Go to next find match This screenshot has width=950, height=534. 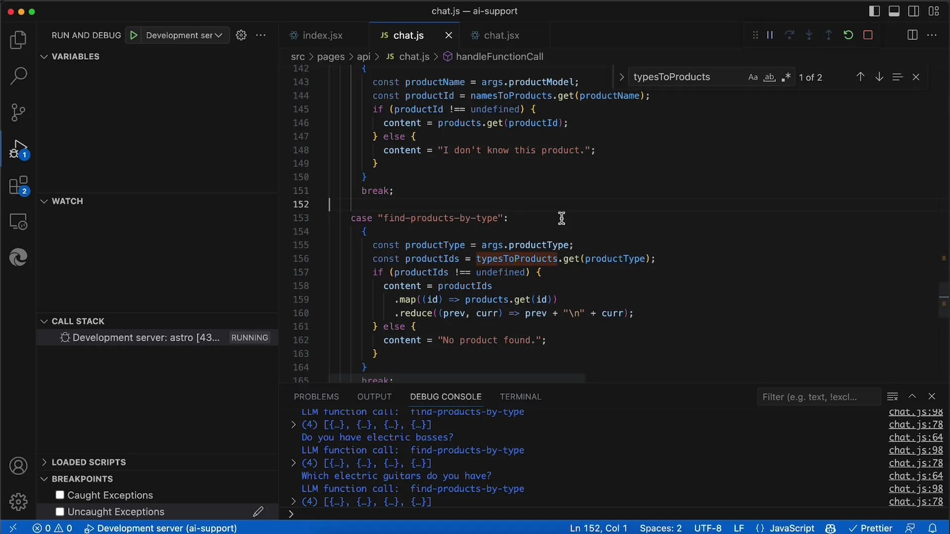(879, 77)
